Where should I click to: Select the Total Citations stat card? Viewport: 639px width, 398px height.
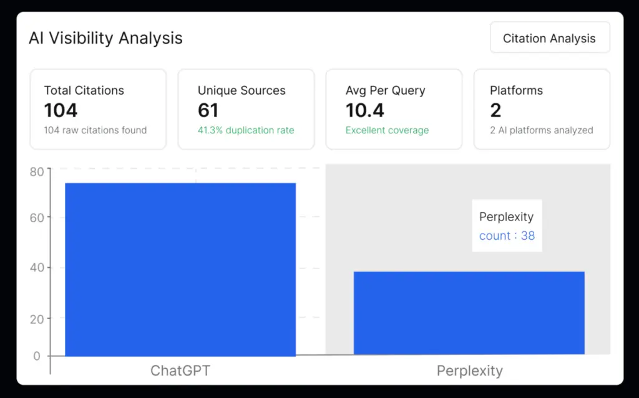(98, 109)
